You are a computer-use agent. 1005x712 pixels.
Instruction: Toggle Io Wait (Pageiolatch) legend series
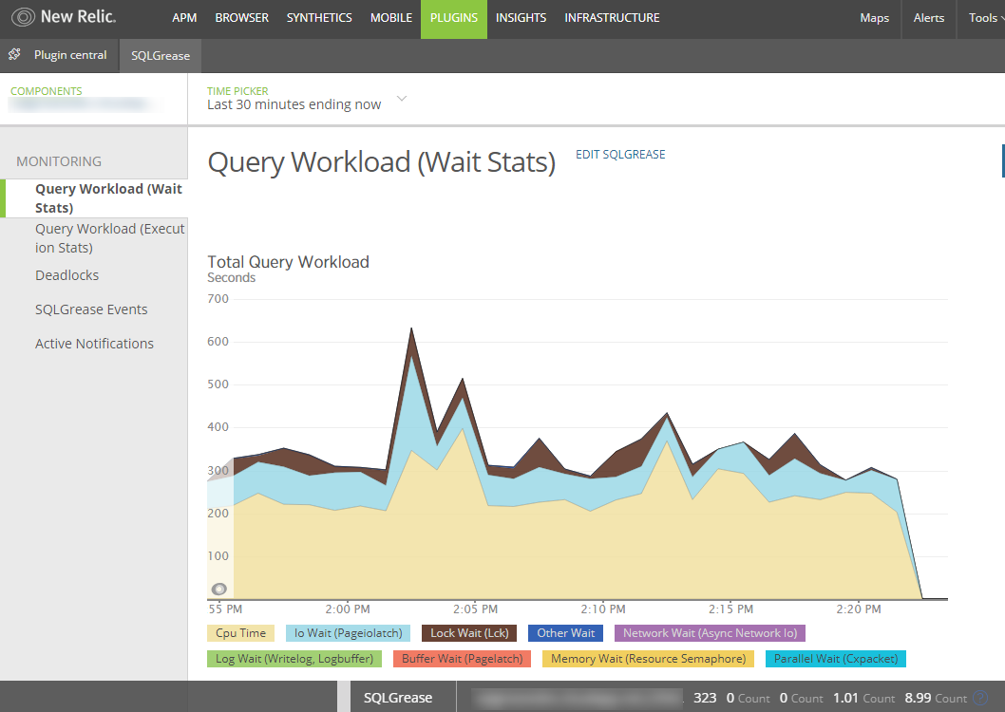point(348,633)
